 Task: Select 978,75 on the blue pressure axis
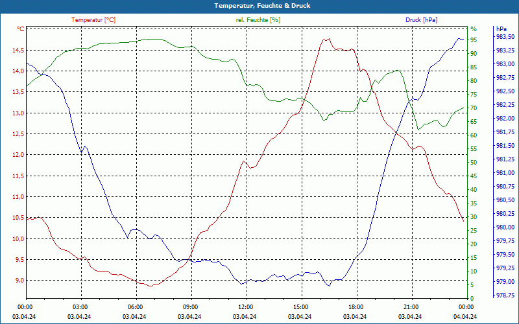click(x=505, y=295)
